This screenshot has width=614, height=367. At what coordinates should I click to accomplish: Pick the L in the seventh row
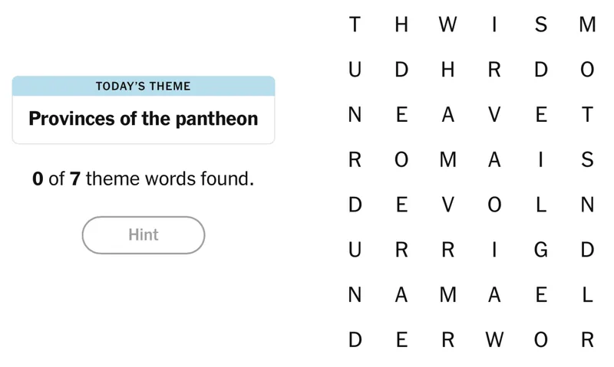(588, 295)
